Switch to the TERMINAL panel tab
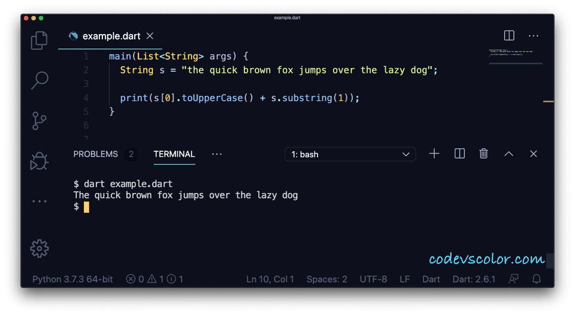 [x=174, y=154]
